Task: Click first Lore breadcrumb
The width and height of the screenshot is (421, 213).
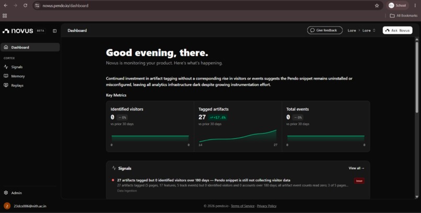Action: 352,31
